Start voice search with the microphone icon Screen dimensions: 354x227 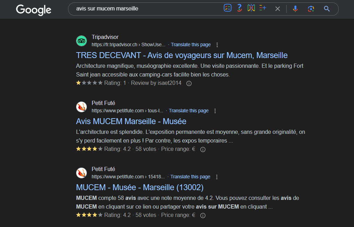click(x=295, y=9)
